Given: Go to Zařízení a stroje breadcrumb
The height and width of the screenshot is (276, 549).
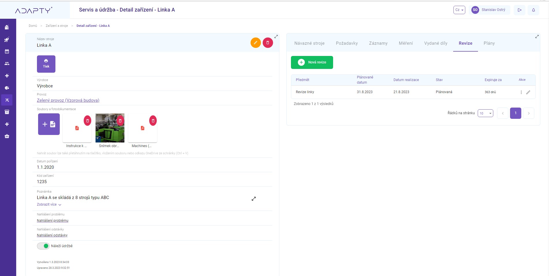Looking at the screenshot, I should coord(57,26).
